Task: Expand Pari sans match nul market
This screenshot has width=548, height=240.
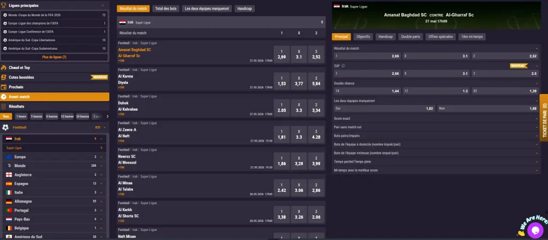Action: click(x=537, y=127)
